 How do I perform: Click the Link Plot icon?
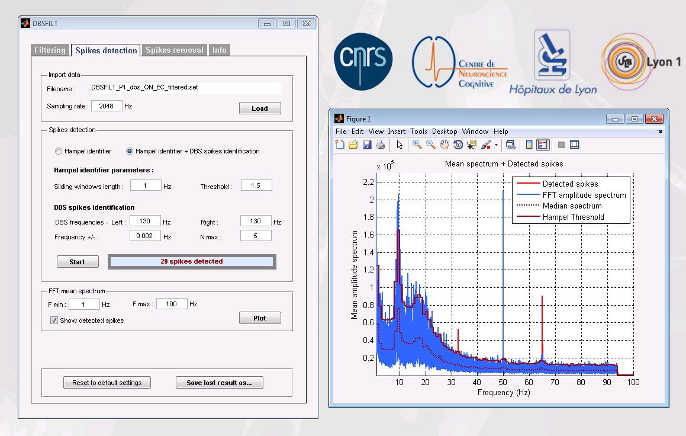pyautogui.click(x=511, y=145)
